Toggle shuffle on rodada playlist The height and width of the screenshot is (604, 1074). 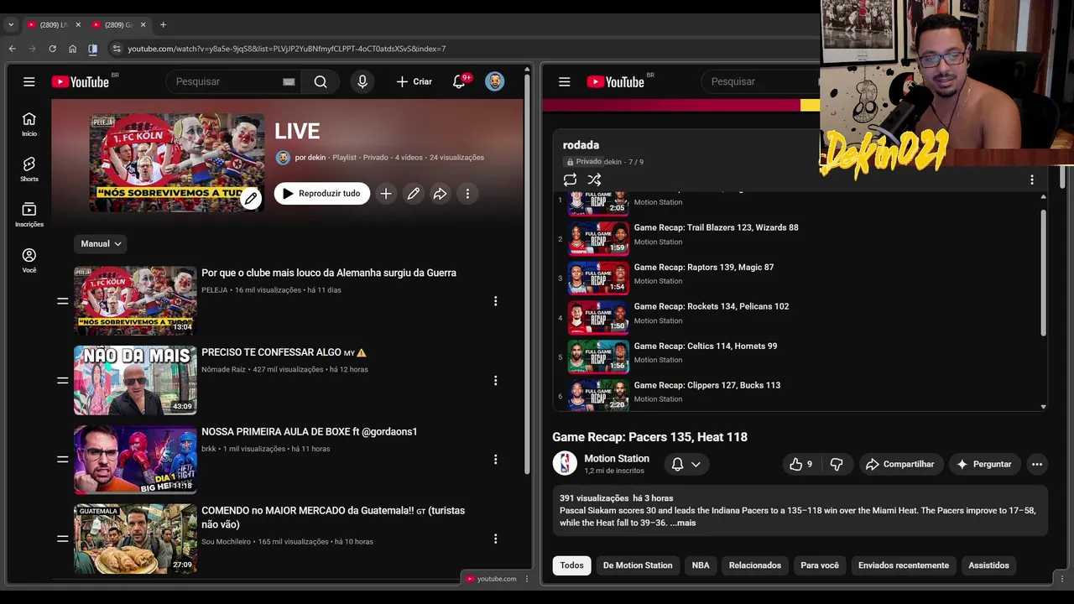[x=594, y=180]
